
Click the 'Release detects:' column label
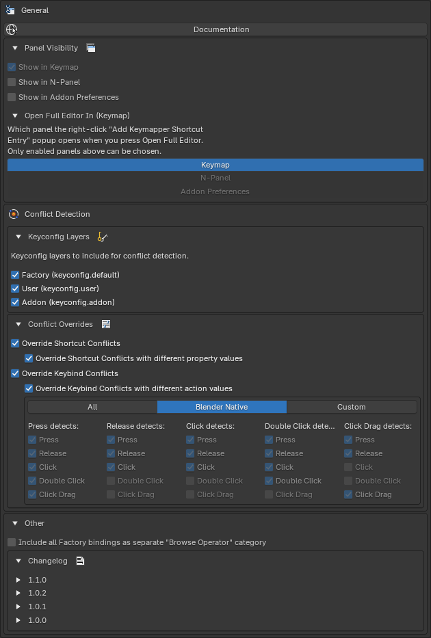pyautogui.click(x=136, y=426)
